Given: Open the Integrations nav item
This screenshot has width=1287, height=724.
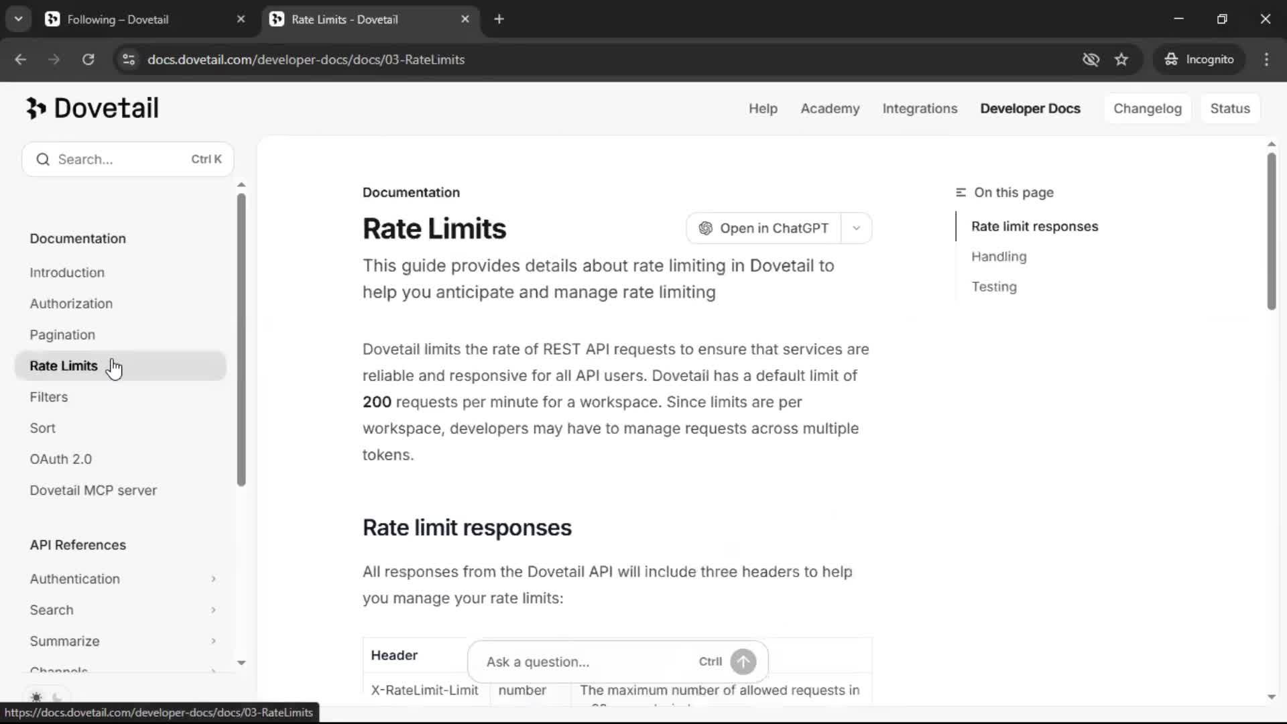Looking at the screenshot, I should coord(920,109).
